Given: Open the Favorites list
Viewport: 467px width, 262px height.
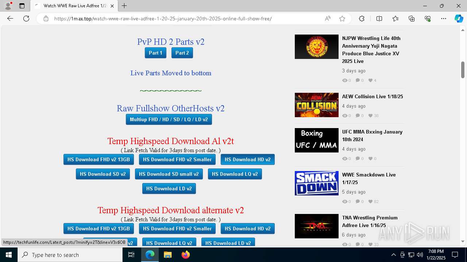Looking at the screenshot, I should pos(395,19).
